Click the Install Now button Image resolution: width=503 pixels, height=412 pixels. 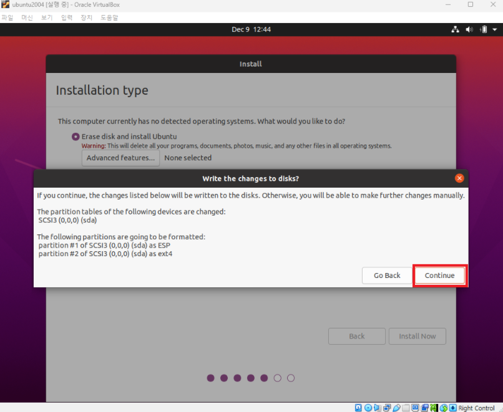coord(418,336)
